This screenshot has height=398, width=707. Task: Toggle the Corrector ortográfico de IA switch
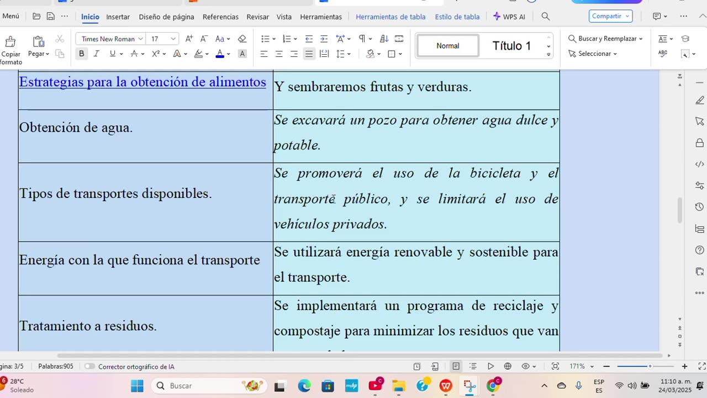coord(89,366)
